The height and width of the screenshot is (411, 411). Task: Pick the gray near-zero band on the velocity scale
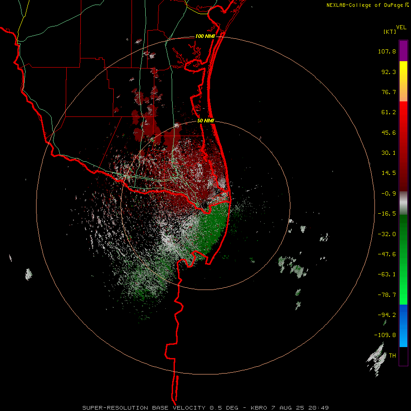click(403, 203)
